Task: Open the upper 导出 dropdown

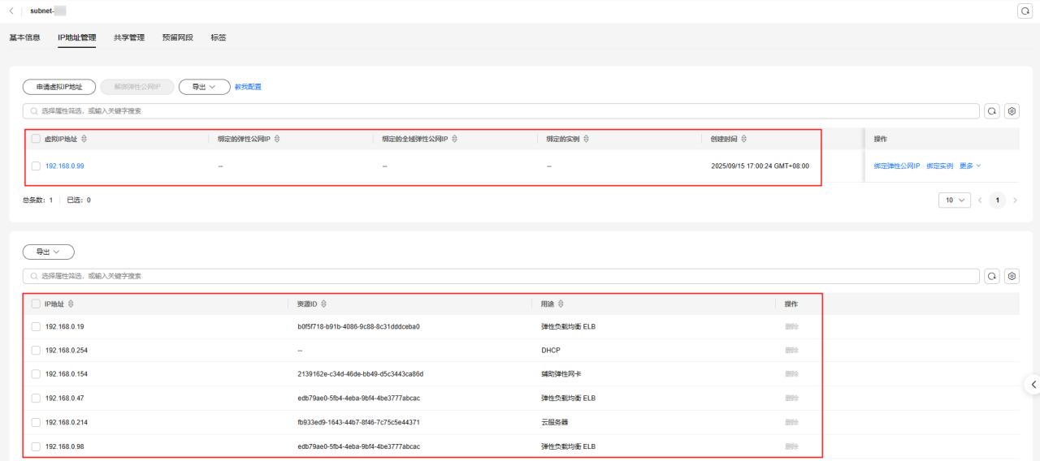Action: pyautogui.click(x=204, y=87)
